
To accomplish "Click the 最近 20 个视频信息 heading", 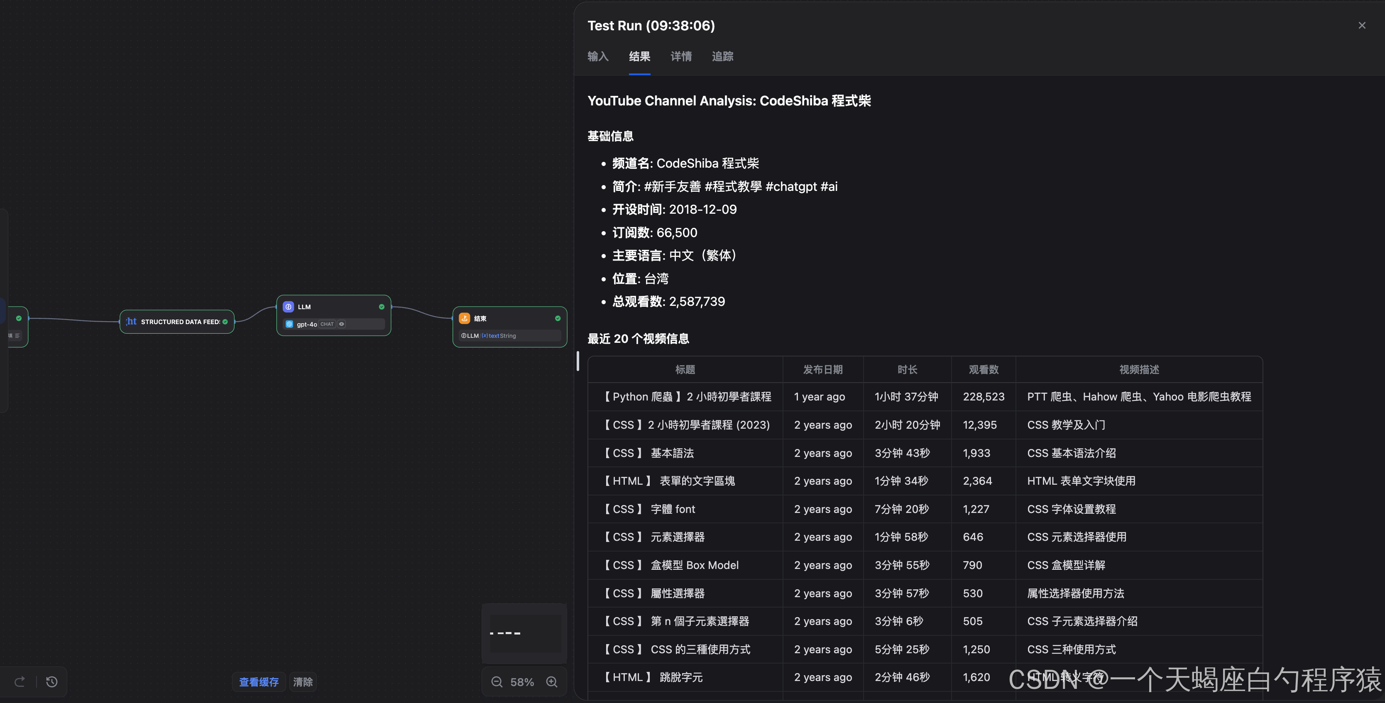I will [638, 339].
